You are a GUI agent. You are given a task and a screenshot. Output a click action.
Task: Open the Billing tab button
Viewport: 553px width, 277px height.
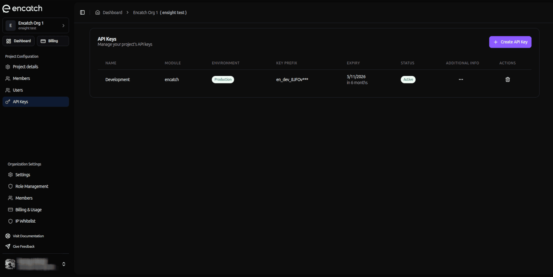[x=53, y=41]
